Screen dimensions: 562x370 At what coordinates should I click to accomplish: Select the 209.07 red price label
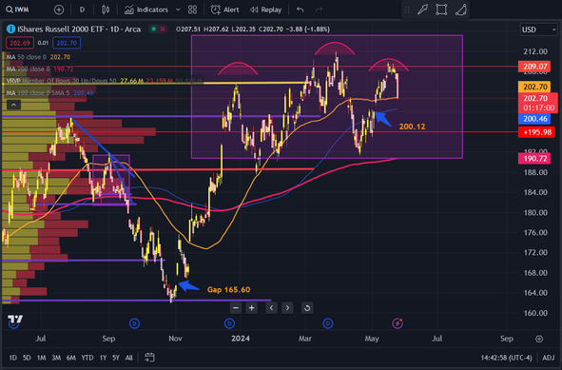coord(534,67)
